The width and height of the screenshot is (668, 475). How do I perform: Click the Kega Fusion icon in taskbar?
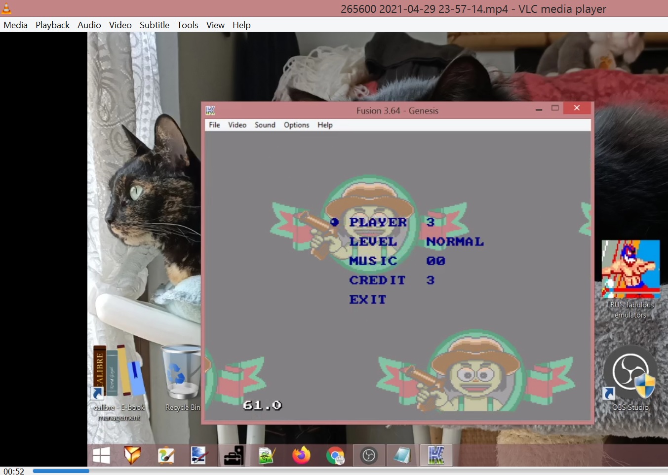click(x=436, y=455)
